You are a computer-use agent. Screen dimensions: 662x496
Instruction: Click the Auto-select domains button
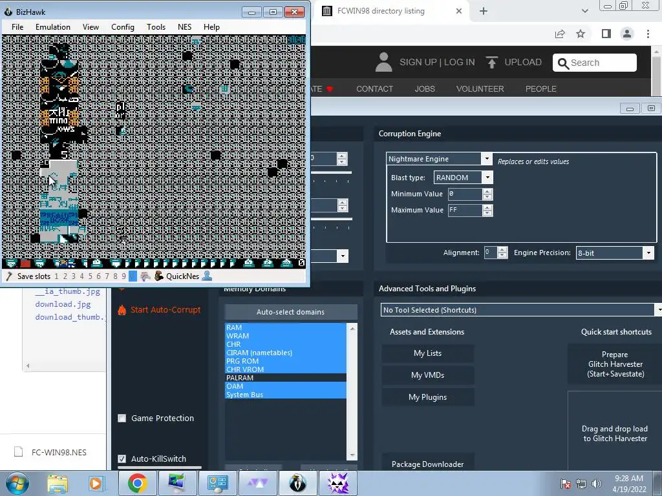pyautogui.click(x=290, y=312)
